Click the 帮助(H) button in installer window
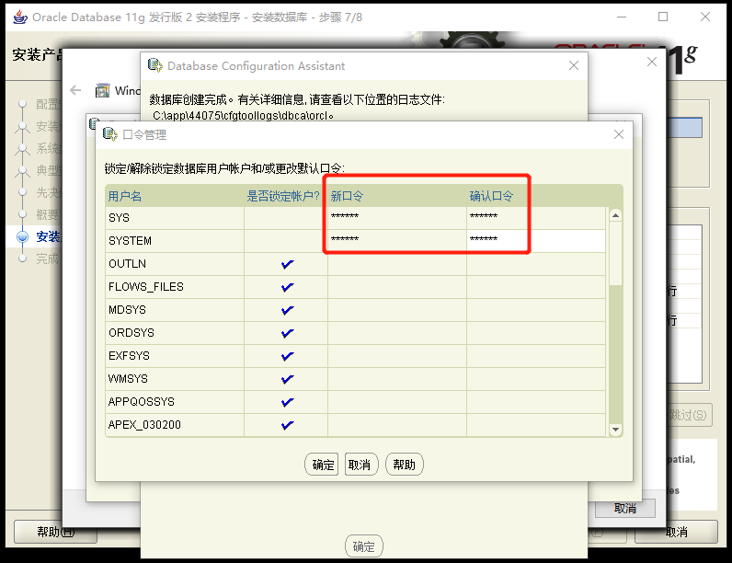This screenshot has height=563, width=732. tap(55, 532)
